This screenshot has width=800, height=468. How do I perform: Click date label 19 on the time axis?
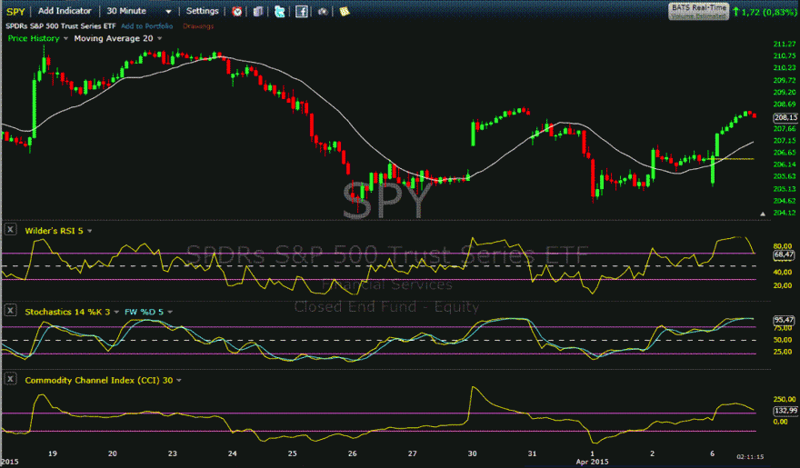click(x=53, y=453)
